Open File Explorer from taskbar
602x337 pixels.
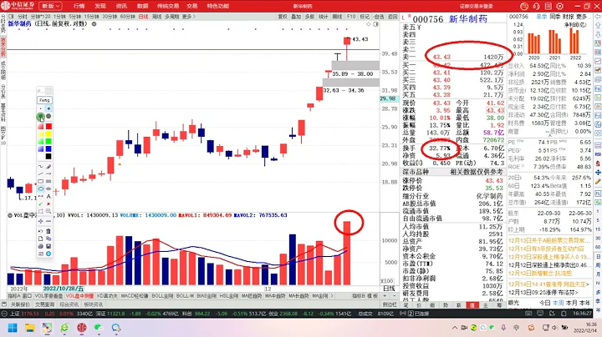(x=29, y=328)
